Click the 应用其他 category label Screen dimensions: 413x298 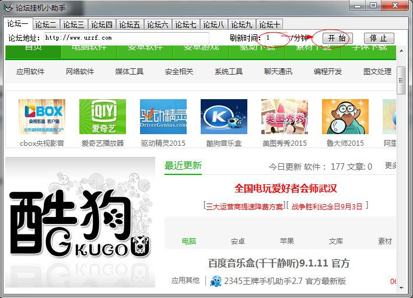pos(185,281)
